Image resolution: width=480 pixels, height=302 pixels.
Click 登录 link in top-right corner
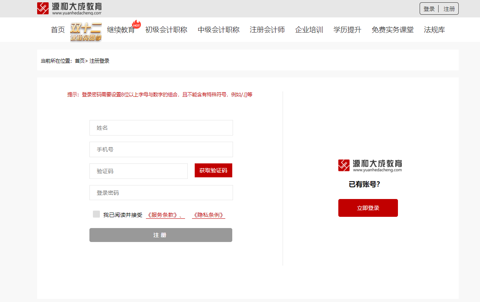click(429, 9)
